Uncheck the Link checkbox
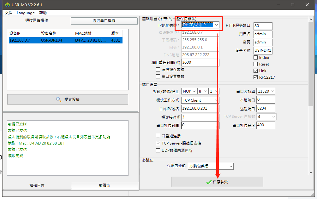 coord(255,71)
